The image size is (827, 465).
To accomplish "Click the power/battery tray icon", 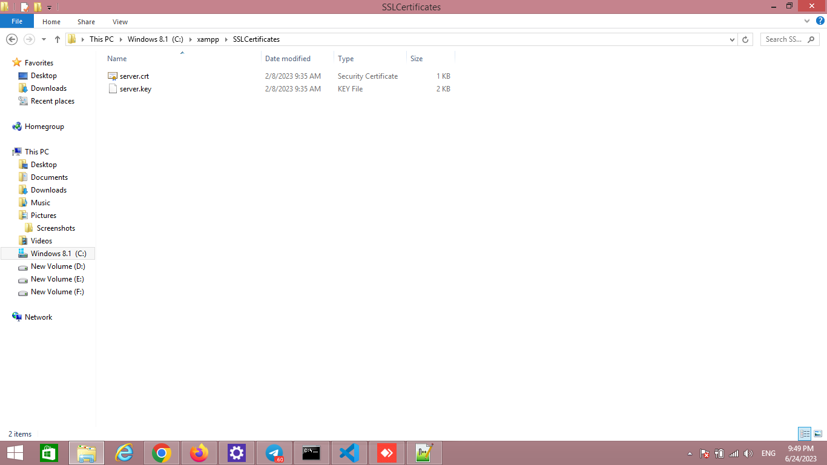I will tap(719, 453).
